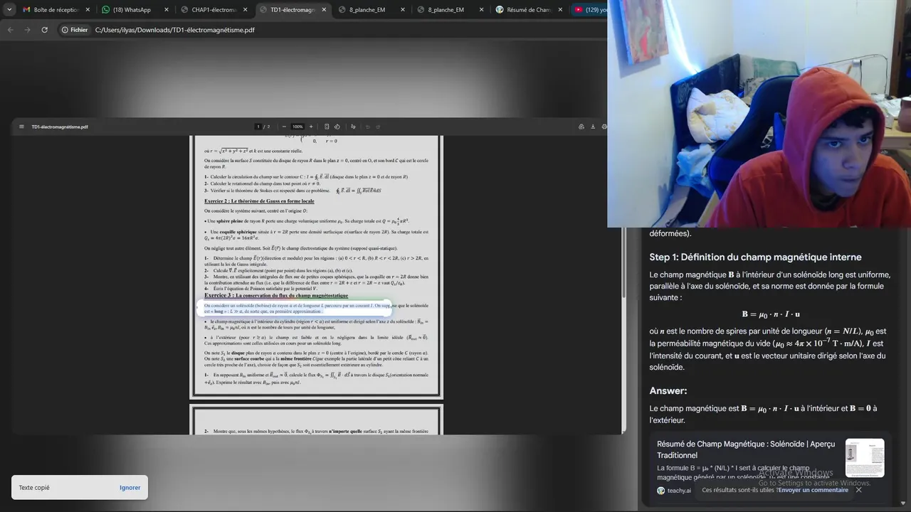Click the teachy.ai favicon
Image resolution: width=911 pixels, height=512 pixels.
pyautogui.click(x=661, y=491)
